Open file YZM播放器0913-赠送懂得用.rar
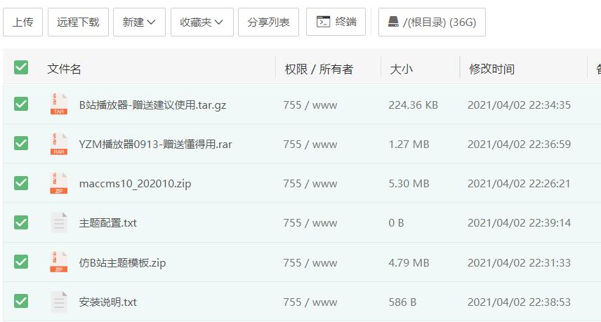This screenshot has width=601, height=322. click(x=156, y=145)
